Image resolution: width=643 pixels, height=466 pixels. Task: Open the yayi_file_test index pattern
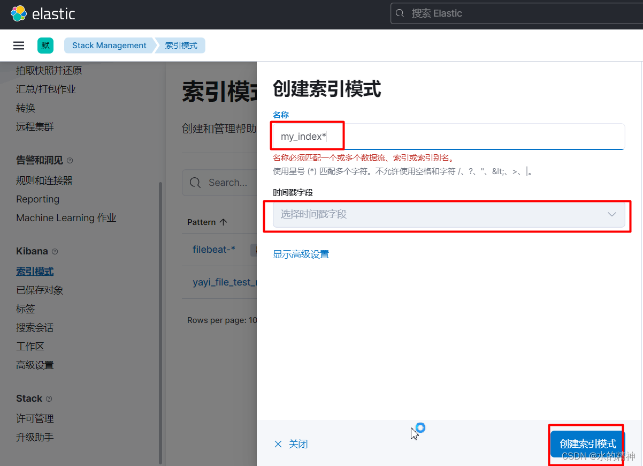225,282
